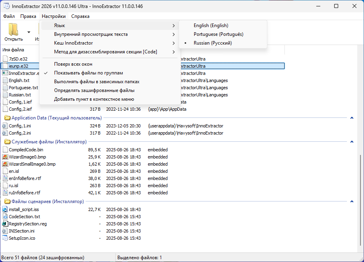This screenshot has width=364, height=262.
Task: Click 'Выделено файлов: 1' status bar text
Action: click(x=140, y=258)
